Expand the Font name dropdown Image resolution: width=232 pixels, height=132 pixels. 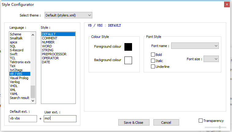tap(195, 46)
